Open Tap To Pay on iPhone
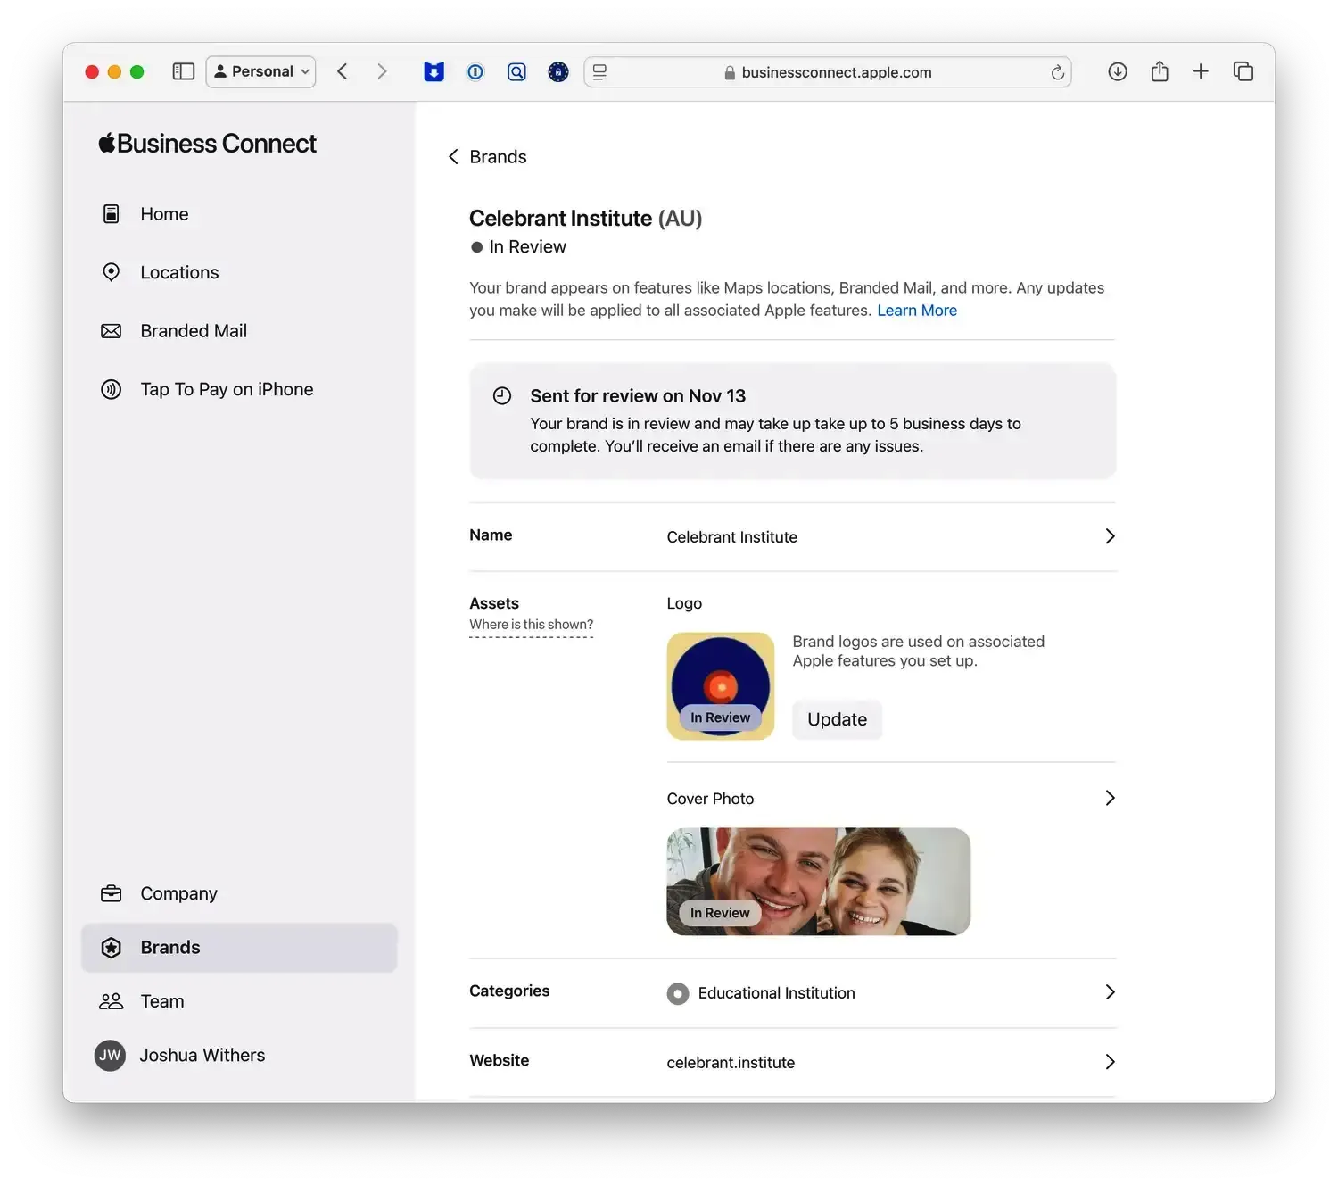 (227, 389)
